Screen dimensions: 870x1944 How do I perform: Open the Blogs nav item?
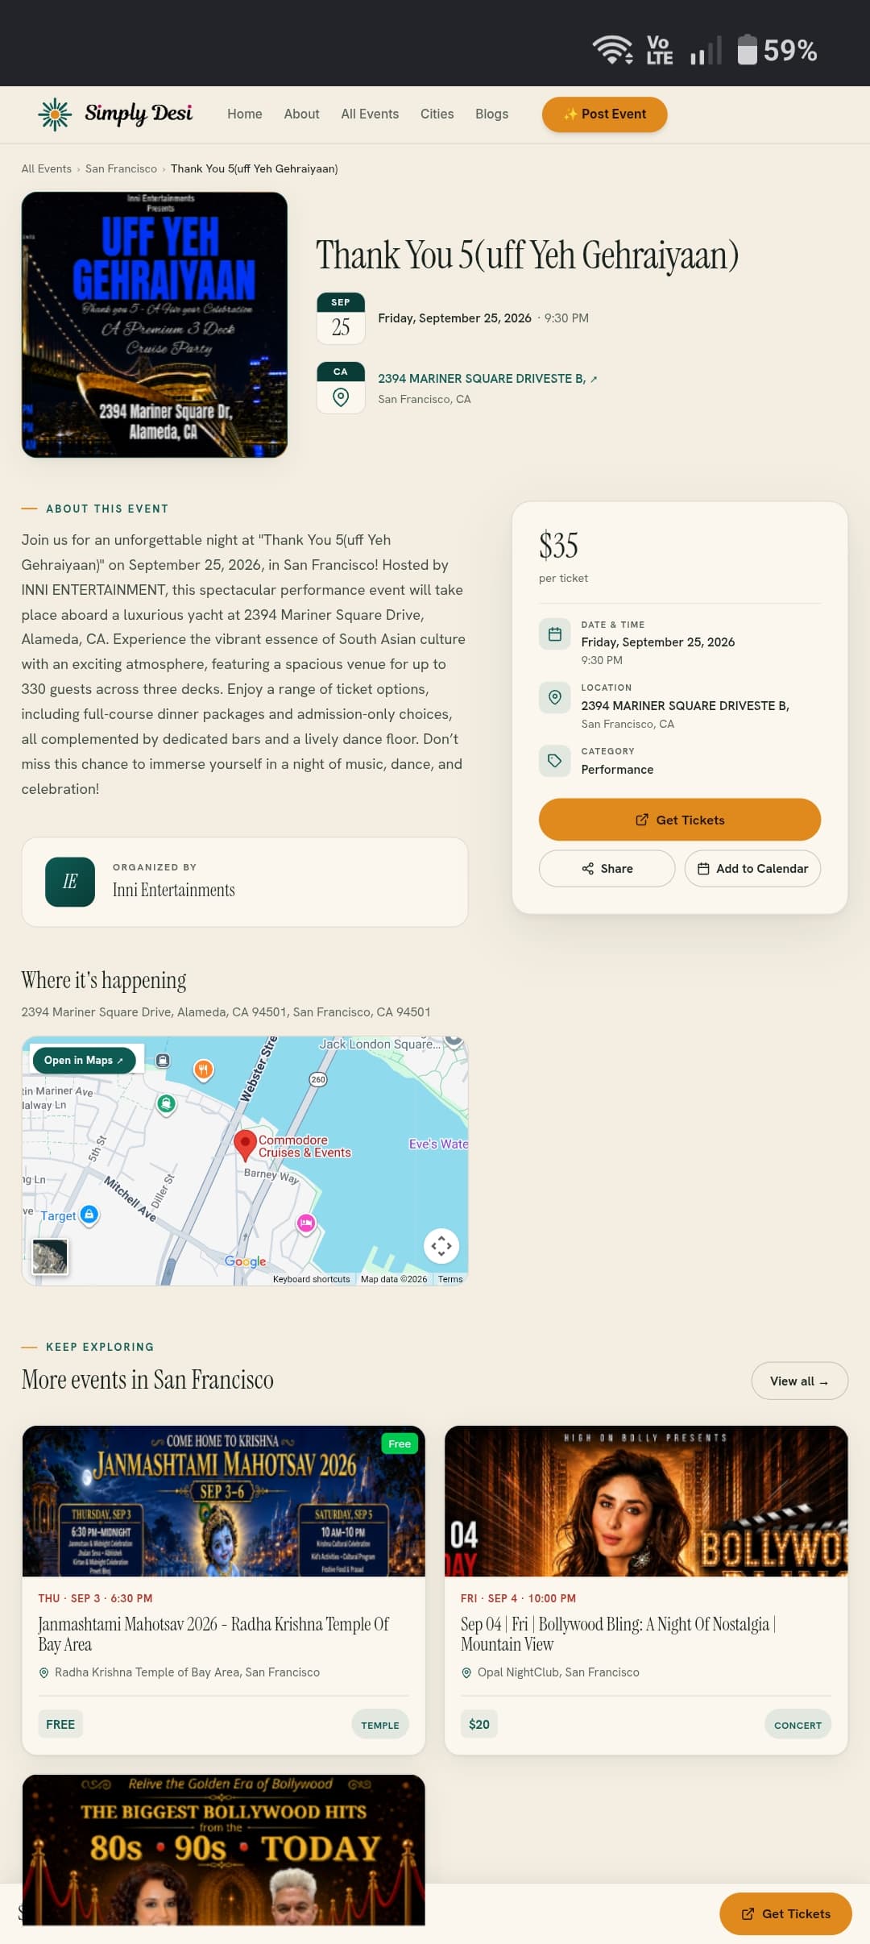[491, 114]
